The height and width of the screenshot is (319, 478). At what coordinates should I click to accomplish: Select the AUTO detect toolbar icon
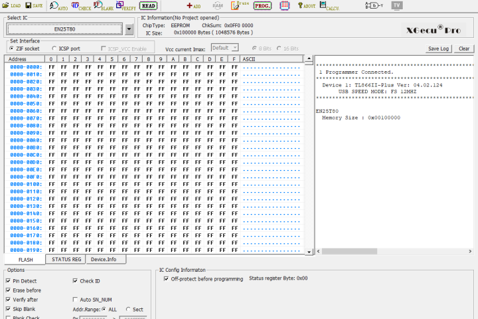click(59, 6)
